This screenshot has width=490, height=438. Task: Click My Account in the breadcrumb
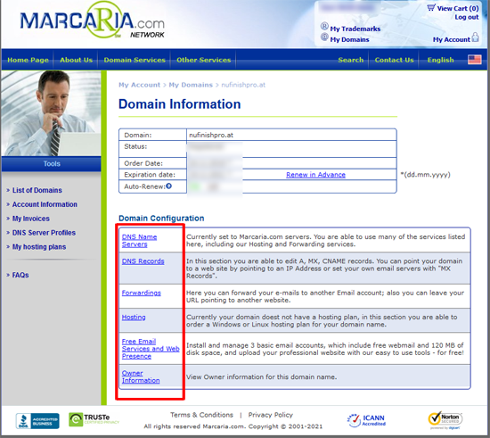click(x=139, y=85)
